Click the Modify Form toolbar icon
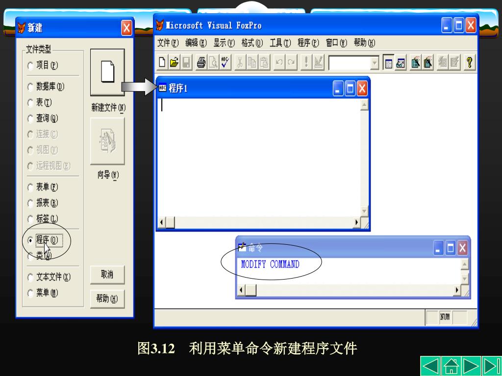 [318, 62]
